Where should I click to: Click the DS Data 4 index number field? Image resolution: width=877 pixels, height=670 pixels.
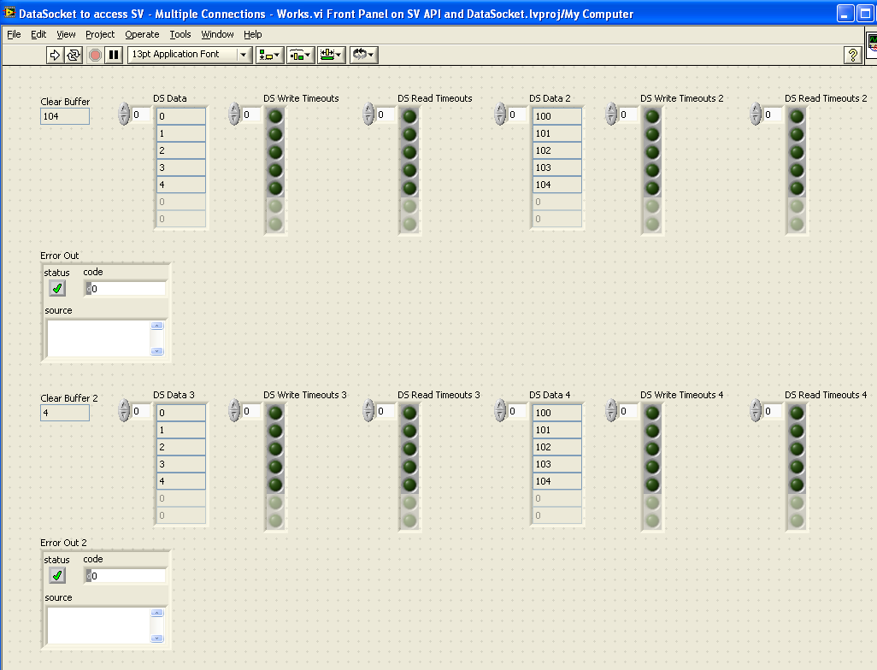click(517, 411)
